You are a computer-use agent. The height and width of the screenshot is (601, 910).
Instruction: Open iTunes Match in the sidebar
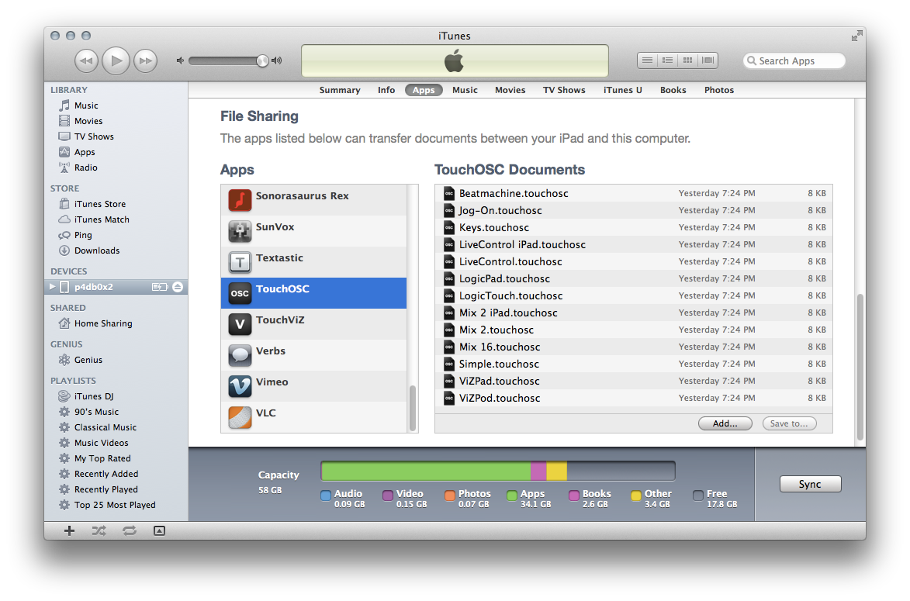(x=116, y=220)
